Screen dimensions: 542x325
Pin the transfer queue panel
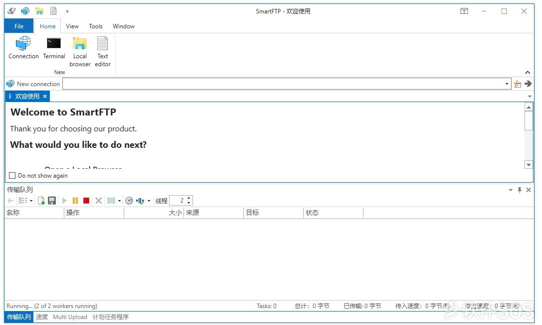click(x=520, y=190)
